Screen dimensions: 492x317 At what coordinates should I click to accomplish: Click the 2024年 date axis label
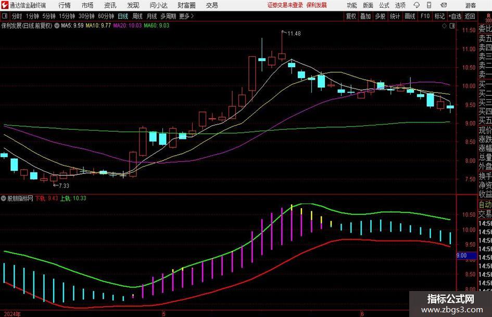coord(12,314)
